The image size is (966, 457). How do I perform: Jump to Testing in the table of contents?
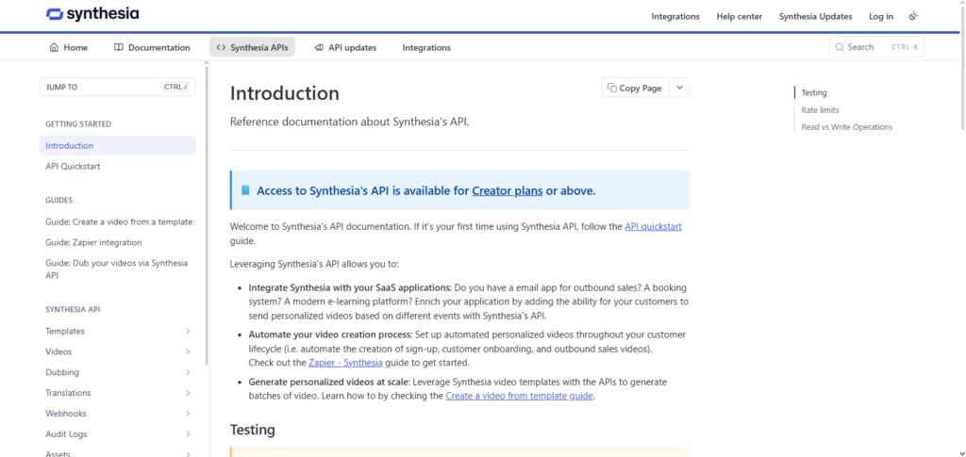[x=814, y=93]
